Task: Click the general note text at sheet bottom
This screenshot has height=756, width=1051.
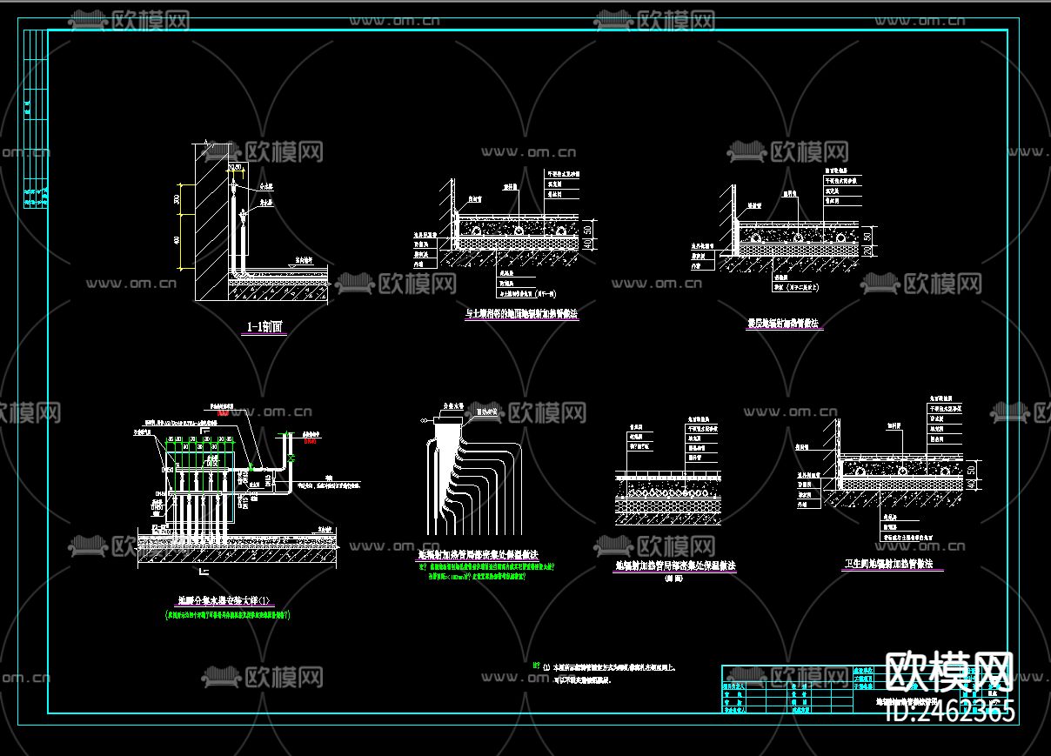Action: pyautogui.click(x=606, y=673)
